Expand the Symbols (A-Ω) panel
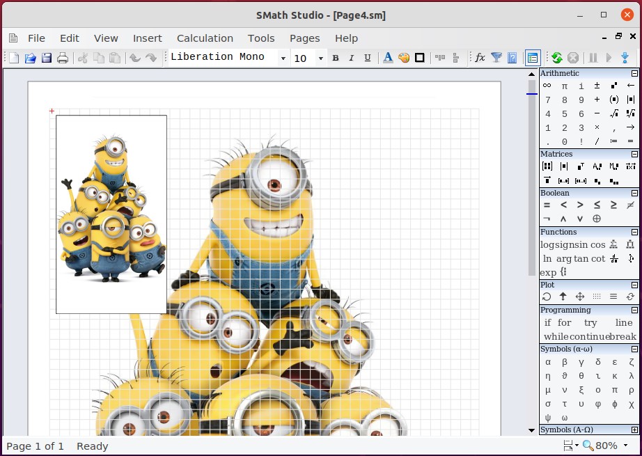 (634, 430)
